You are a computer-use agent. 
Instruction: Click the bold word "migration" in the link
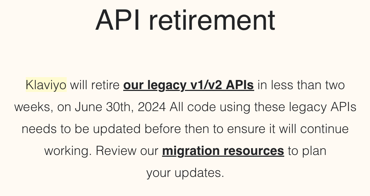coord(191,151)
